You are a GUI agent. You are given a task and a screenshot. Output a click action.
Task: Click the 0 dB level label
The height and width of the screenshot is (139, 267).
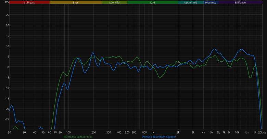tap(8, 67)
